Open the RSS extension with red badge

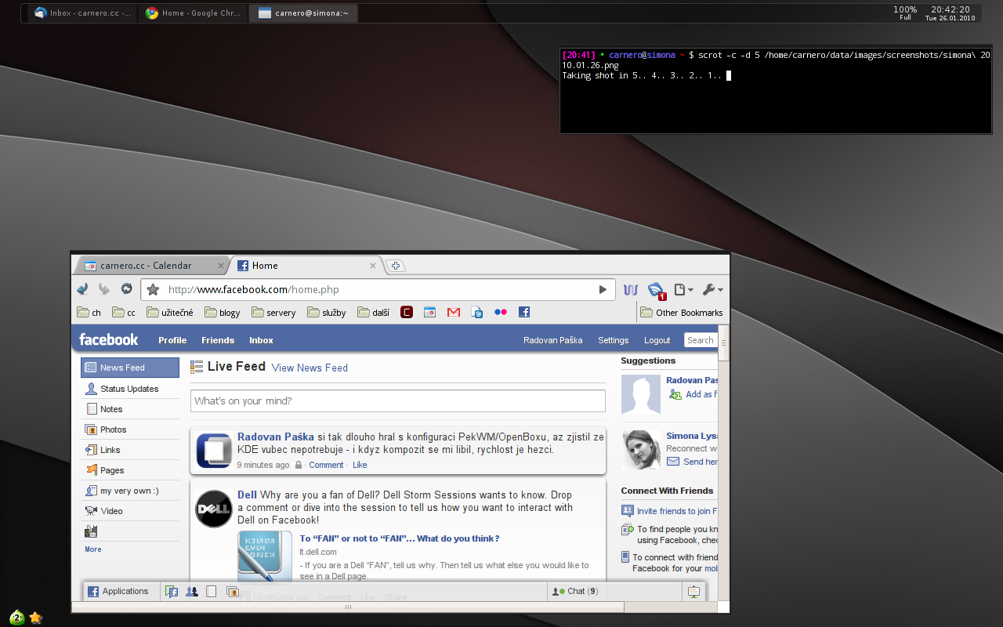[x=657, y=290]
